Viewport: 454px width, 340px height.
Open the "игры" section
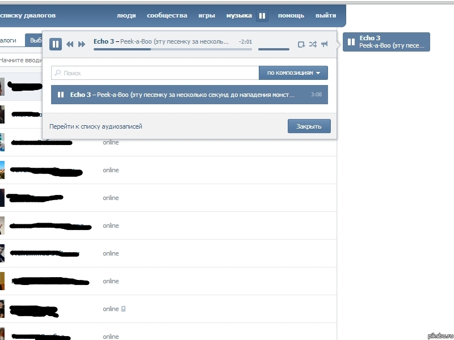pyautogui.click(x=207, y=16)
